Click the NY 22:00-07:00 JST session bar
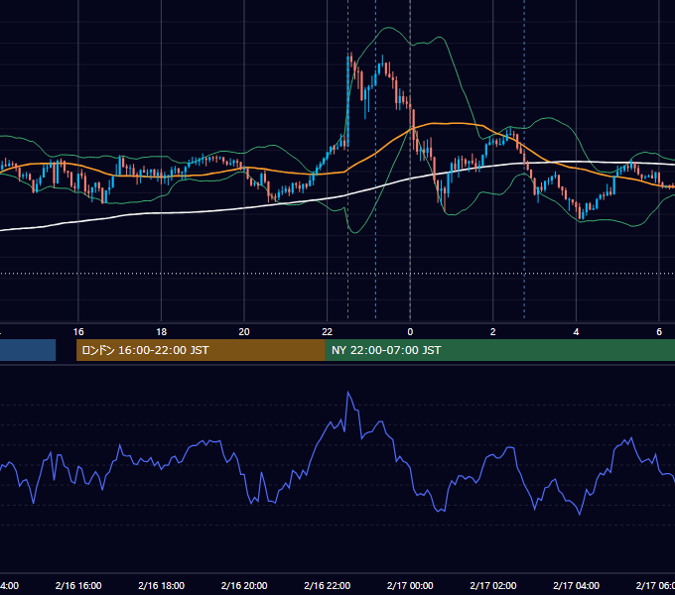 pyautogui.click(x=499, y=350)
